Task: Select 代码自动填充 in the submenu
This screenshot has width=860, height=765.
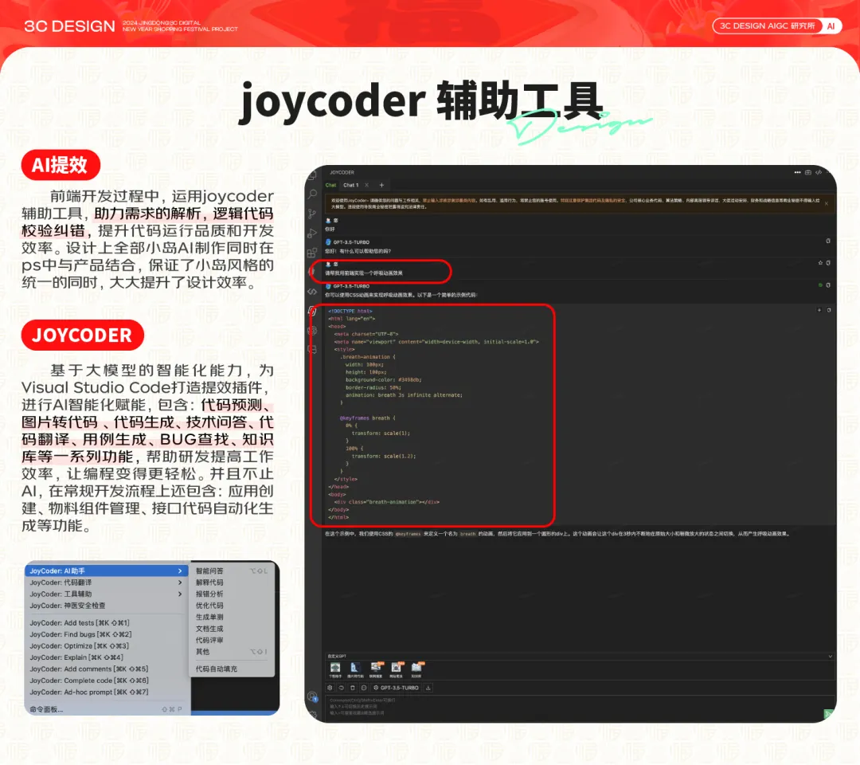Action: pos(232,669)
